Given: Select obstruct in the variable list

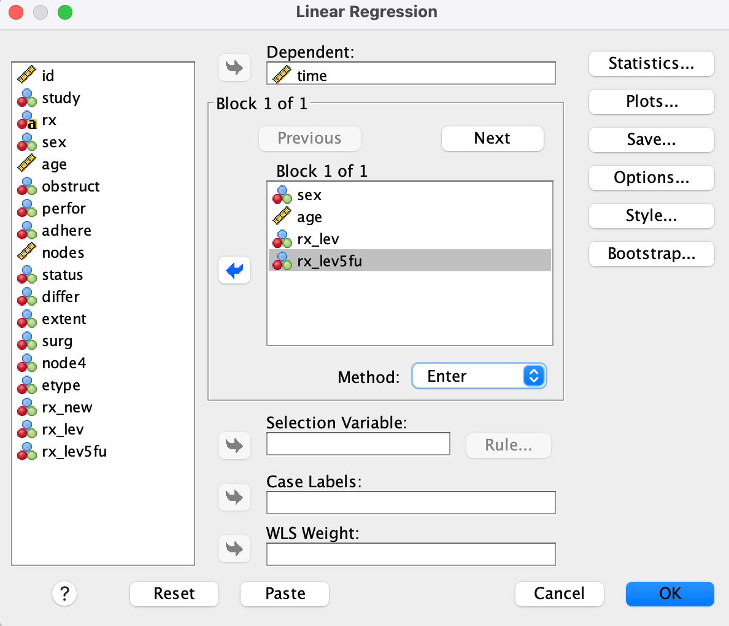Looking at the screenshot, I should coord(71,187).
